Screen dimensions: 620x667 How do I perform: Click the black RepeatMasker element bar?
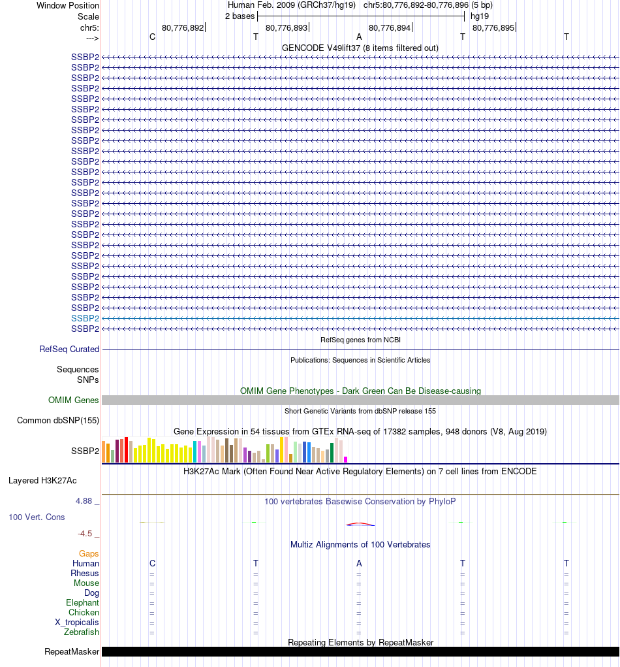(x=360, y=652)
